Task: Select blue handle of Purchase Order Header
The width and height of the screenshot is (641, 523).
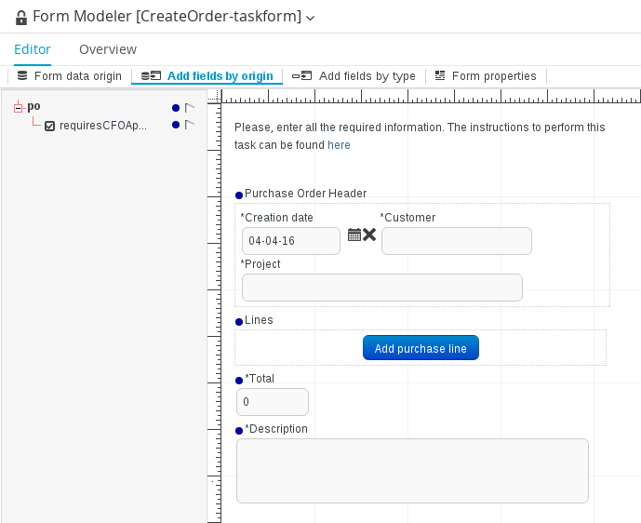Action: tap(239, 195)
